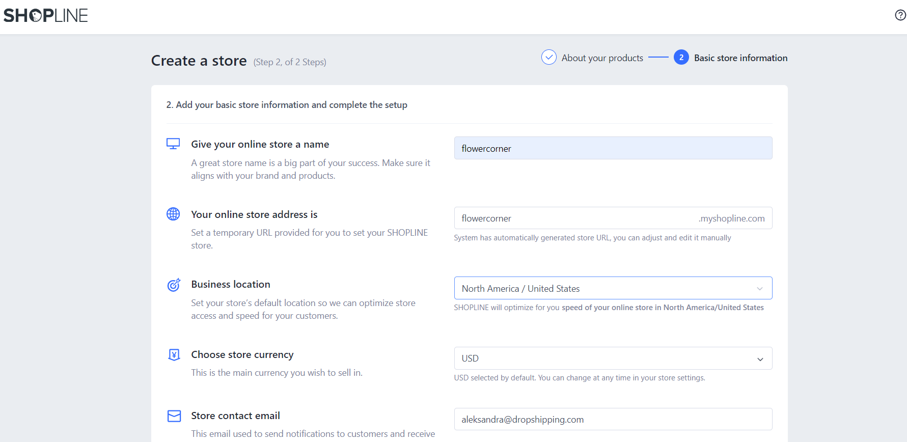Click the globe icon beside store address
907x442 pixels.
[173, 214]
